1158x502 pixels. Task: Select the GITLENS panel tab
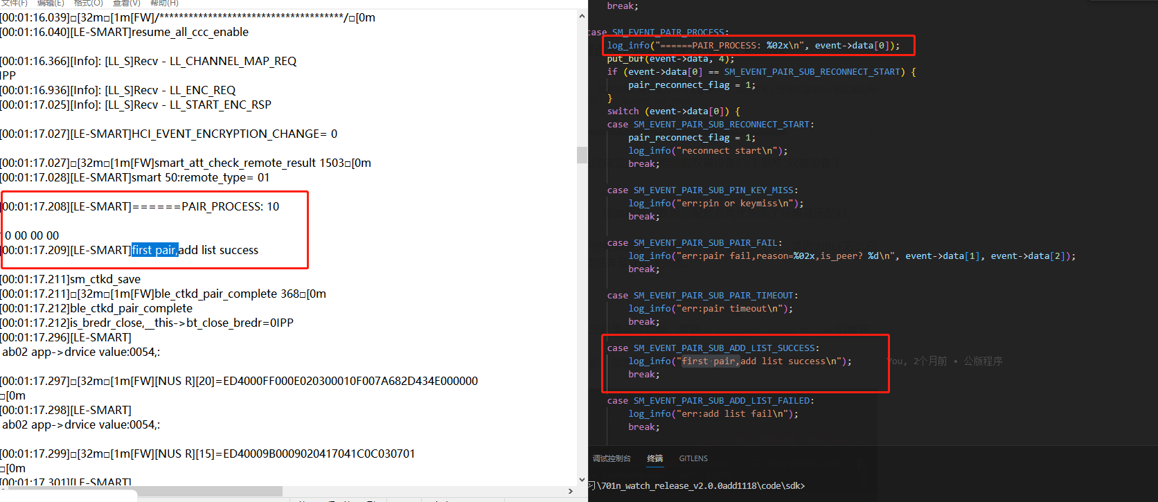click(693, 458)
